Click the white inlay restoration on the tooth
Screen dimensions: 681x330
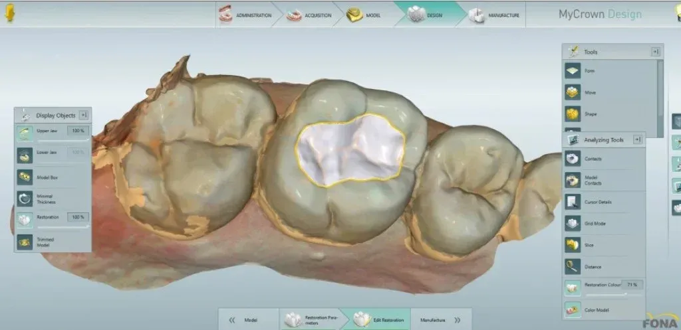click(x=350, y=151)
